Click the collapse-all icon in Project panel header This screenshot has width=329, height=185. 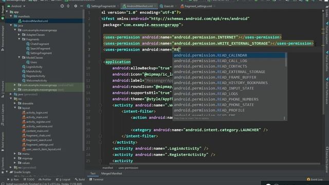68,6
